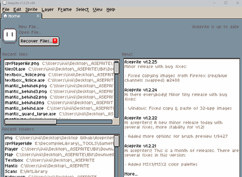
Task: Open the Help menu
Action: (111, 9)
